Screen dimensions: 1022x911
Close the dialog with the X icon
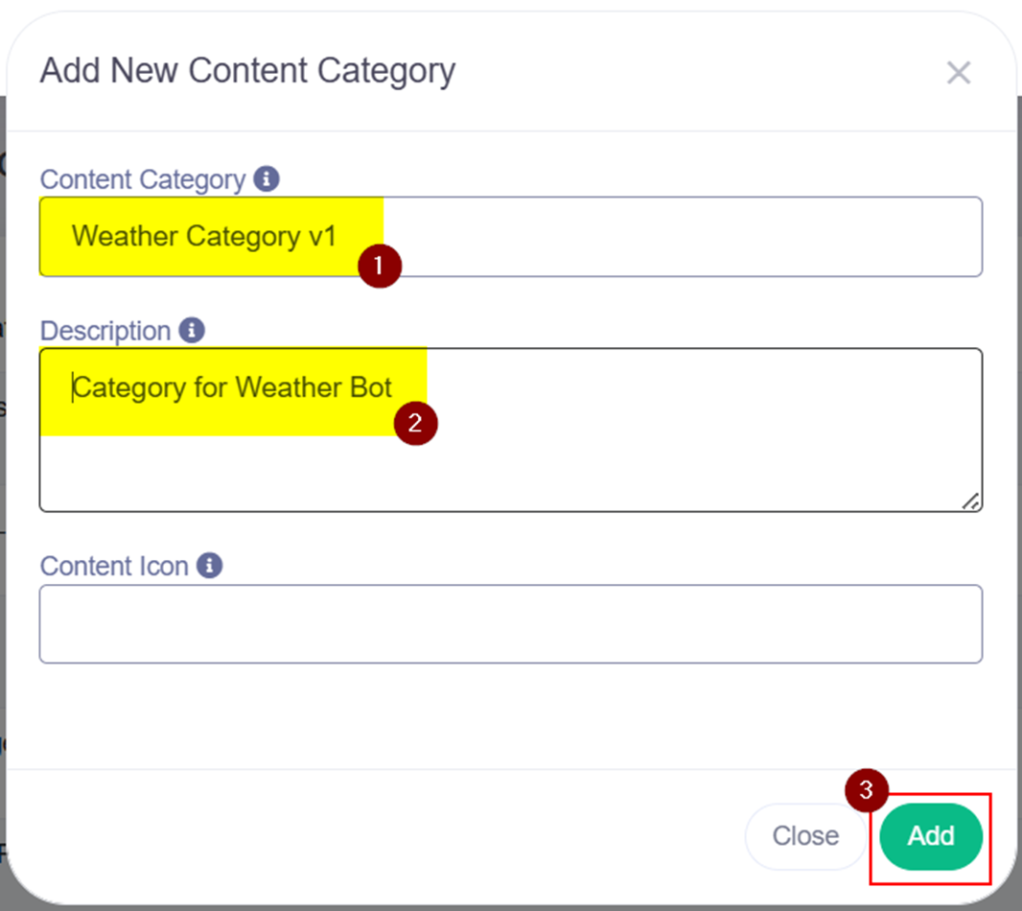click(959, 73)
